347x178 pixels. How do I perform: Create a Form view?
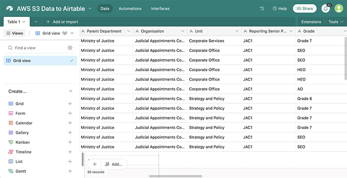[40, 113]
